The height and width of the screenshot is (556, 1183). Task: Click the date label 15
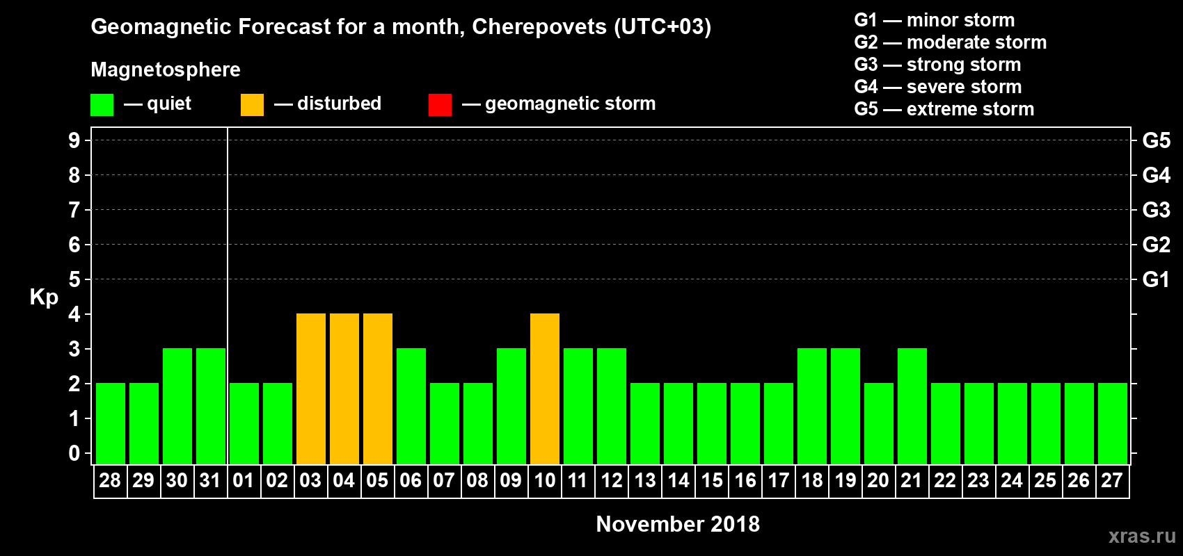712,480
